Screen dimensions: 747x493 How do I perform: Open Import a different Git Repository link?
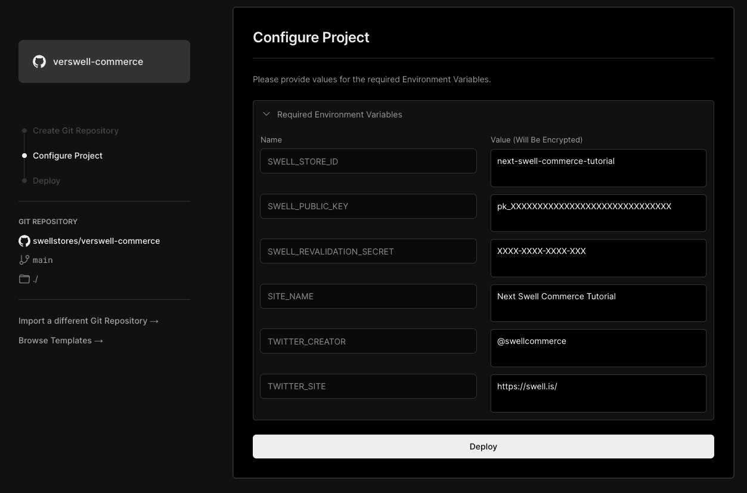(x=88, y=321)
